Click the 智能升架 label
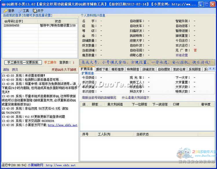 point(183,21)
